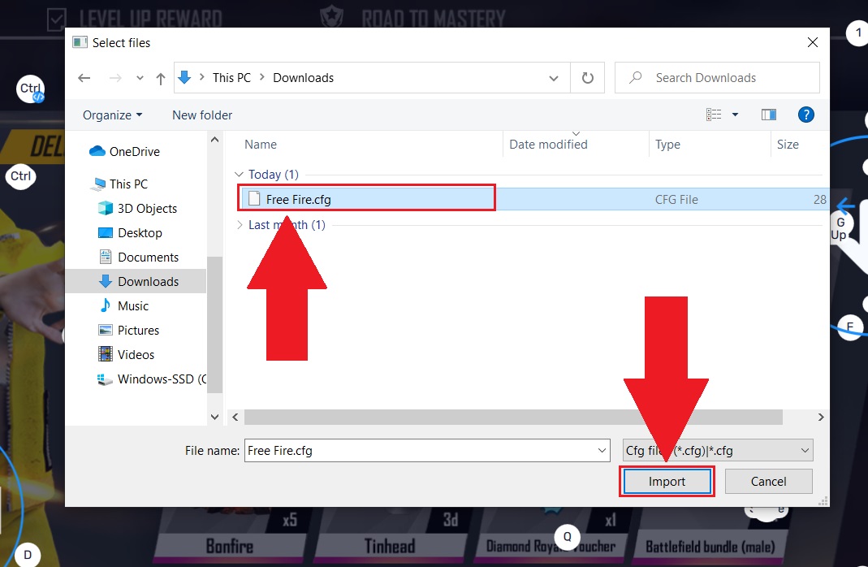
Task: Open the recent locations dropdown arrow
Action: point(140,78)
